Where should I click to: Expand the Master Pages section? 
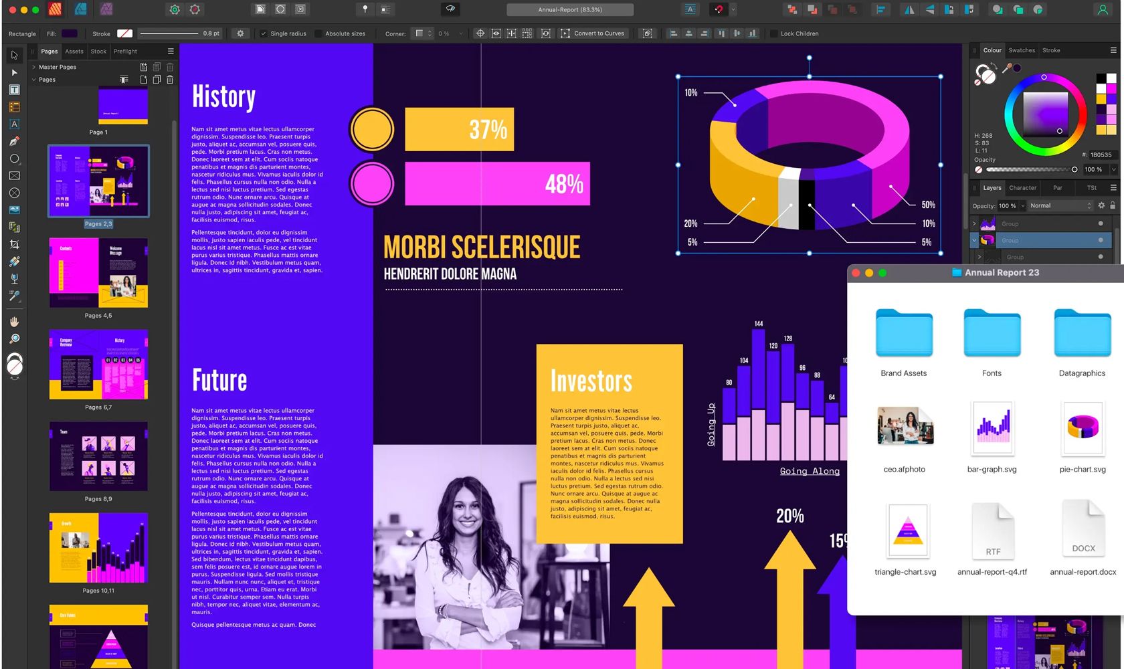click(33, 67)
